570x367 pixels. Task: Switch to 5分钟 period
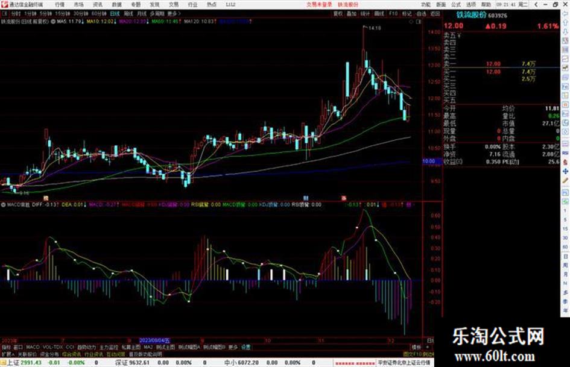tap(45, 13)
